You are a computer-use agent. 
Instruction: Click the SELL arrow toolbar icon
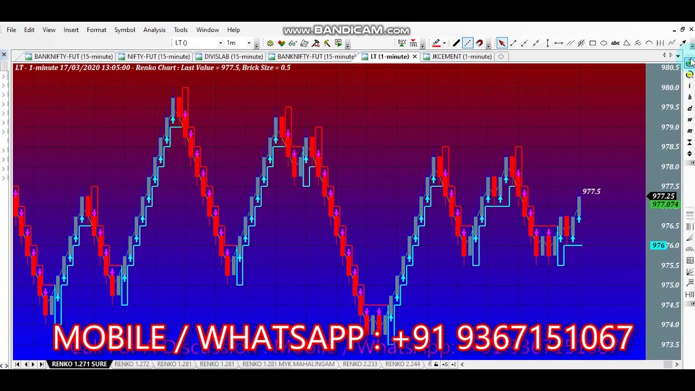coord(413,43)
